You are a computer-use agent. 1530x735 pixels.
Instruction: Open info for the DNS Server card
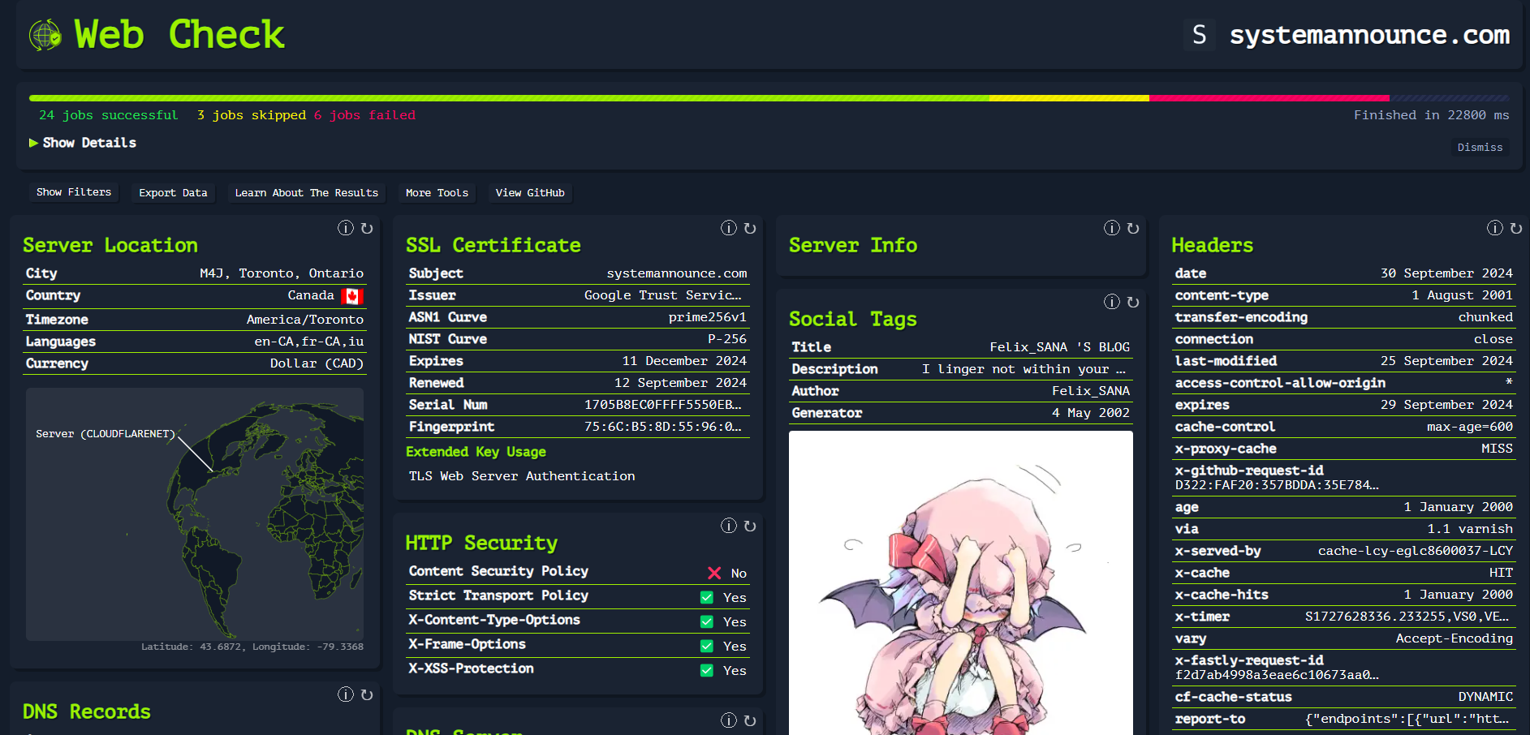pyautogui.click(x=729, y=720)
